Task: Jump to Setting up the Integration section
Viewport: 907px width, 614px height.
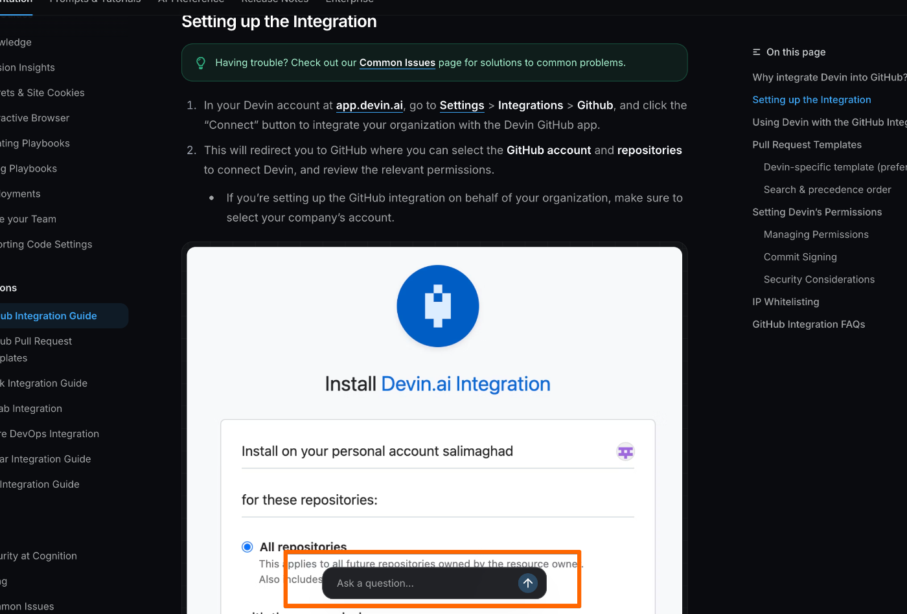Action: click(812, 100)
